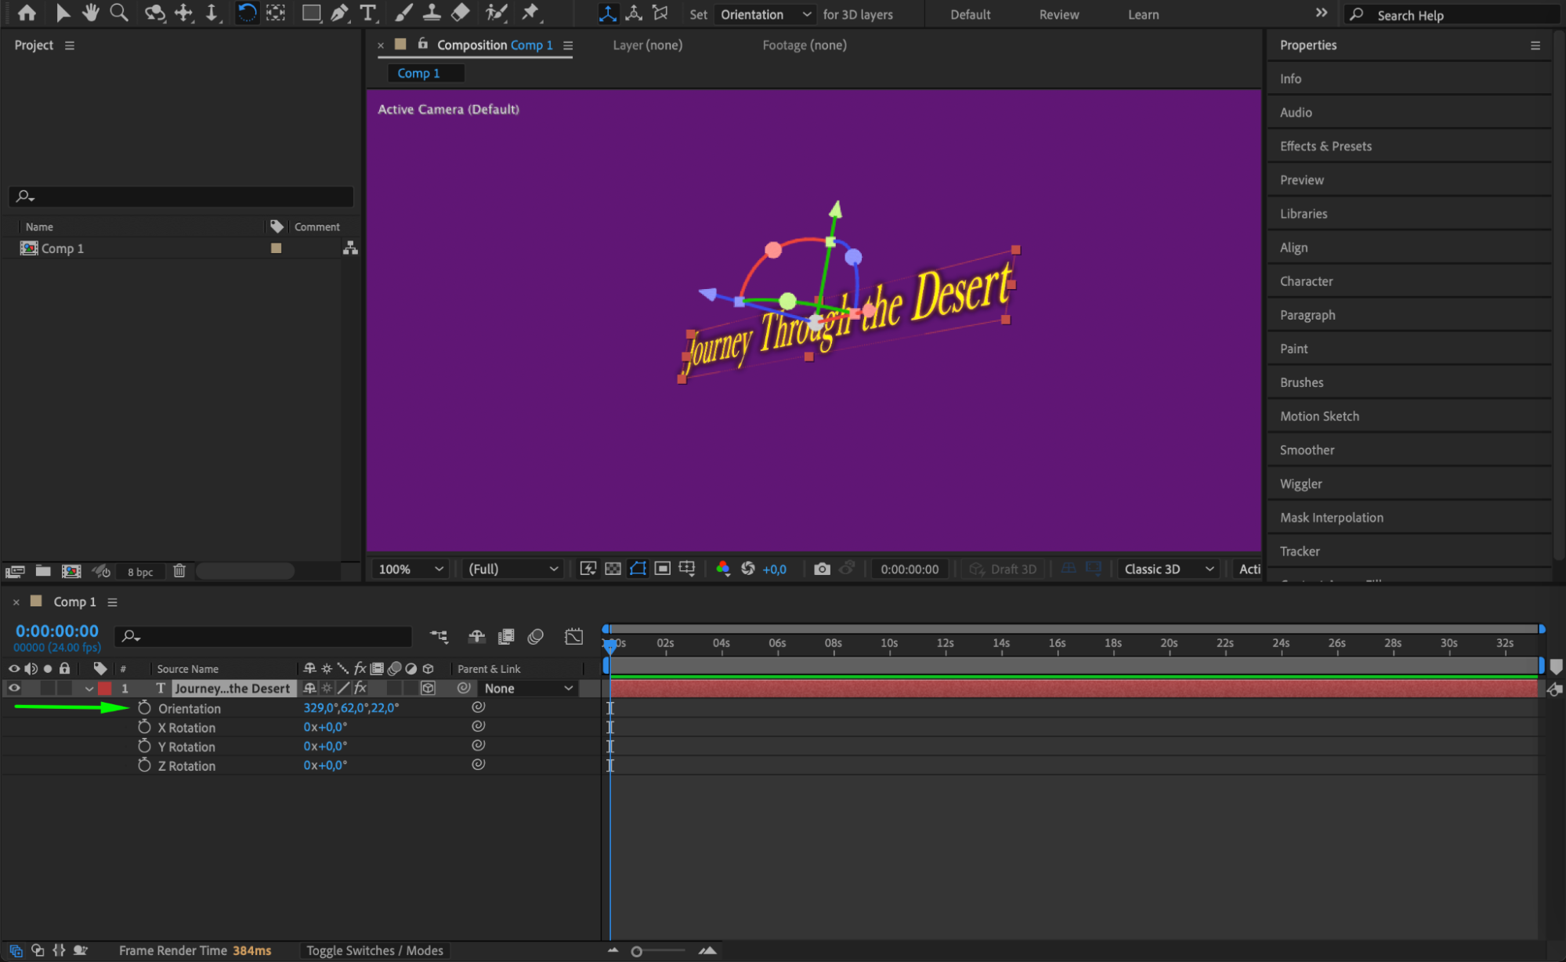Click the Orientation value 329,0°,62,0°,22,0°
This screenshot has height=962, width=1566.
pyautogui.click(x=351, y=707)
